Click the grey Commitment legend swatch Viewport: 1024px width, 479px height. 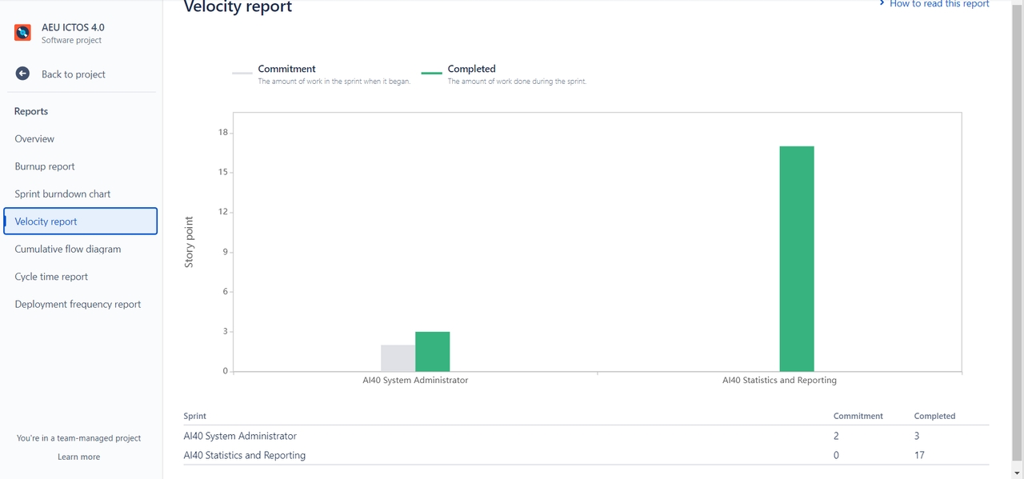click(x=242, y=73)
